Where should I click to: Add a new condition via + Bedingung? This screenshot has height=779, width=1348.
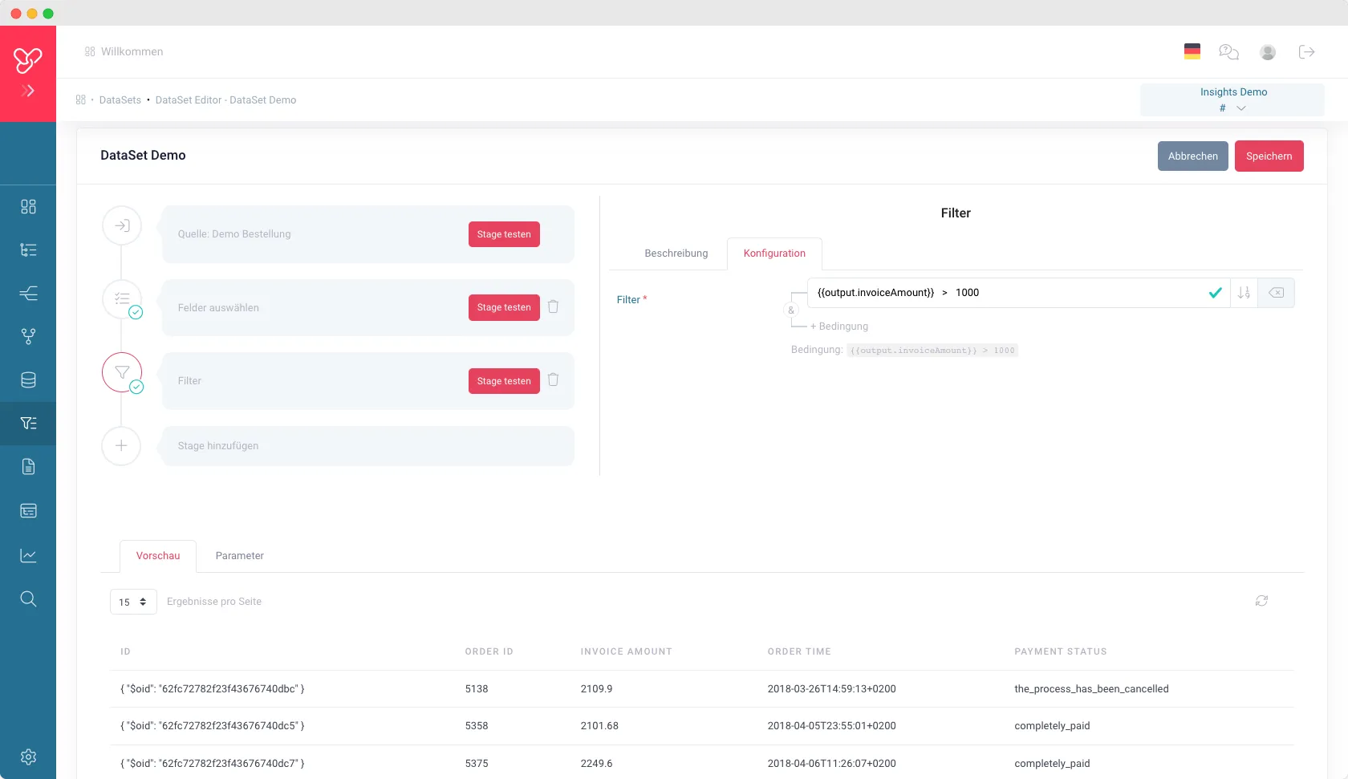pos(839,327)
